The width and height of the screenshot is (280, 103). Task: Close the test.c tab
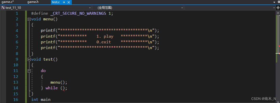click(x=69, y=2)
